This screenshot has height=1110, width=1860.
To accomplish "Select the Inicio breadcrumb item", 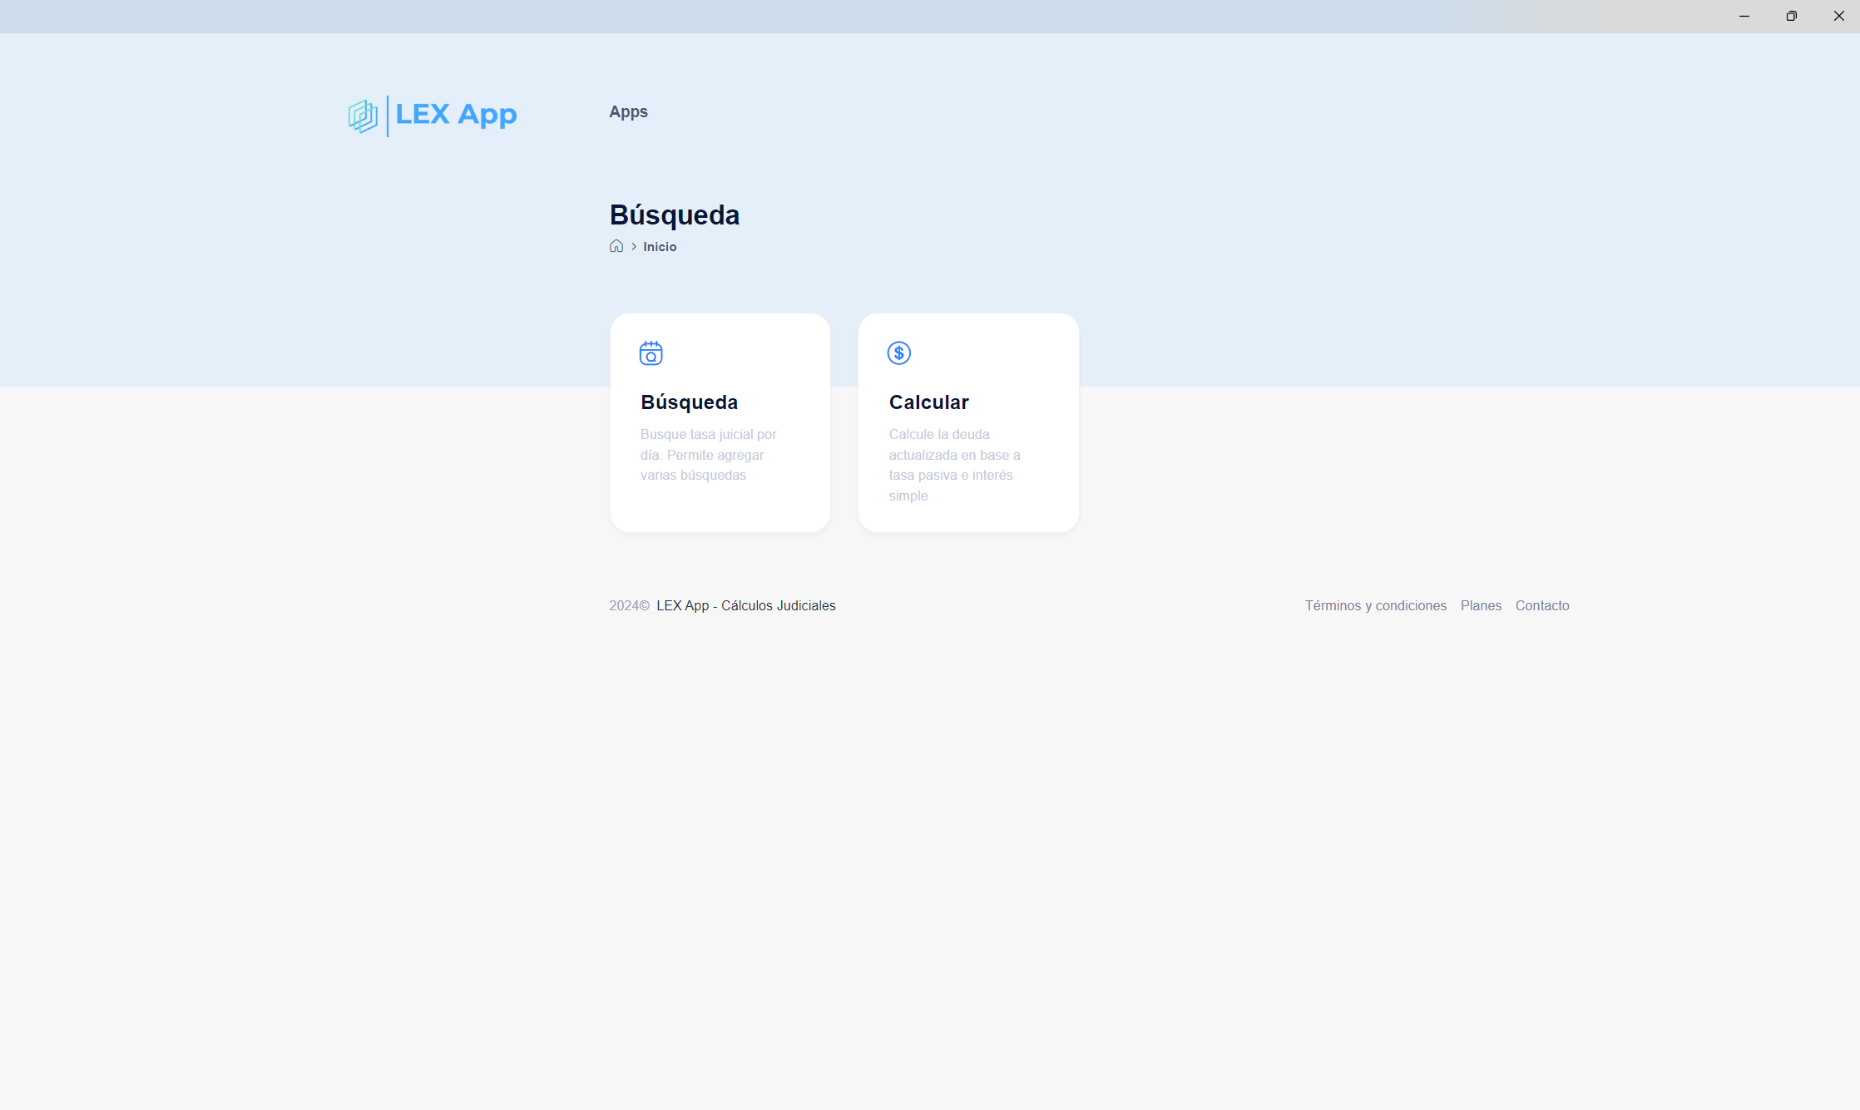I will (x=660, y=246).
